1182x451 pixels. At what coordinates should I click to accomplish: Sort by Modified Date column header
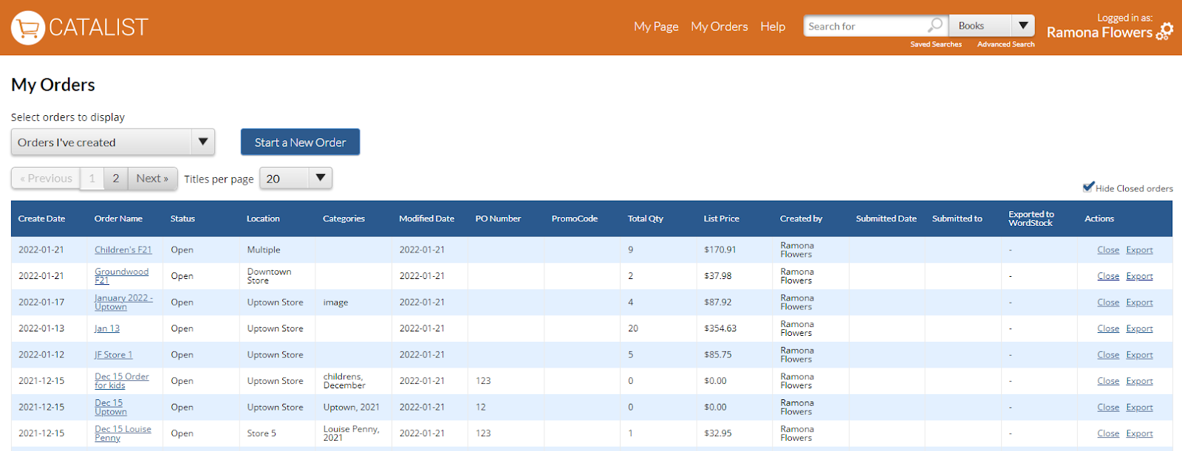pyautogui.click(x=426, y=218)
